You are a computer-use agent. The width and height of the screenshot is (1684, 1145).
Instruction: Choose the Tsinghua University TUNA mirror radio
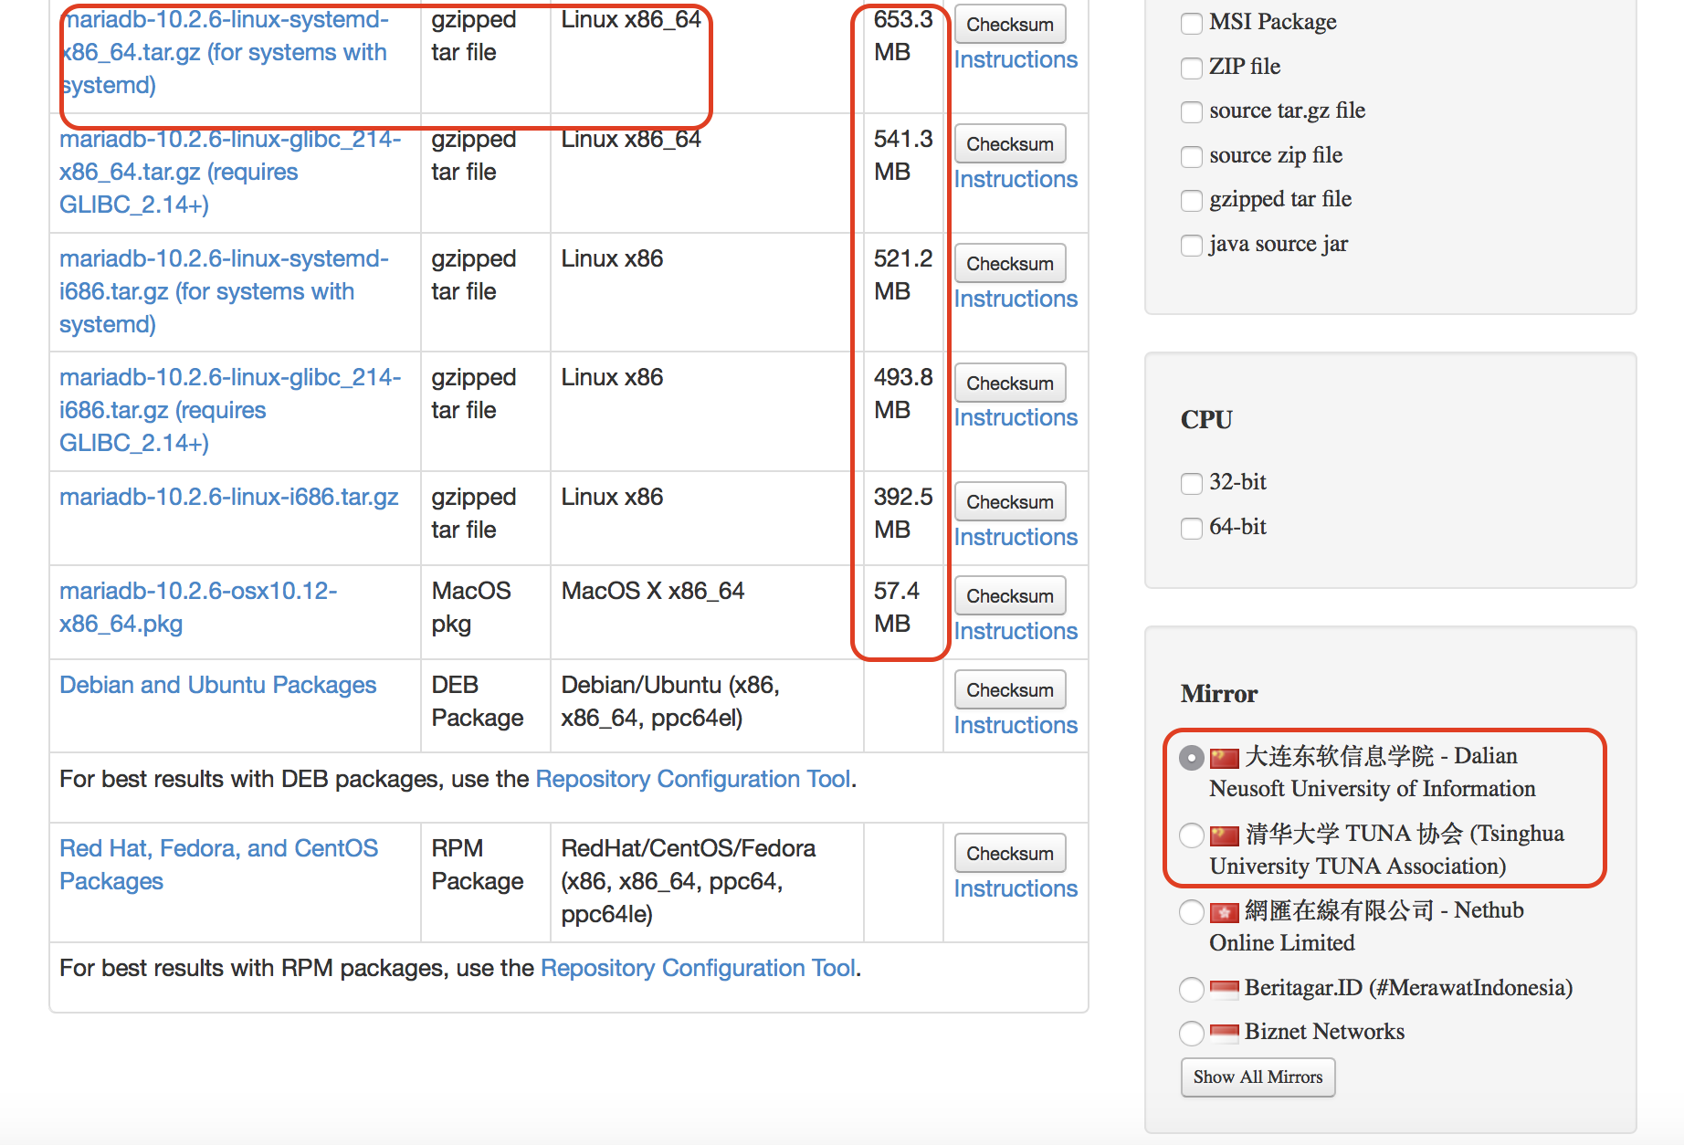1192,835
